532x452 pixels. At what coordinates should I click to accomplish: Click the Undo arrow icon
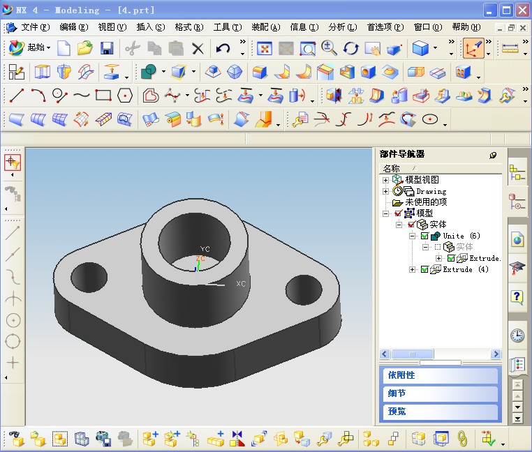[x=223, y=48]
